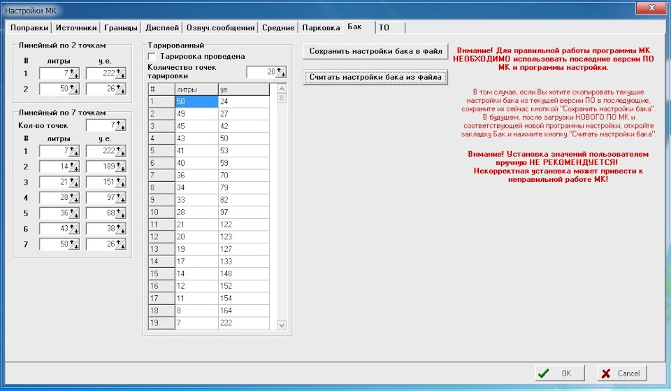Click the у.е. stepper showing 38
This screenshot has width=671, height=391.
(x=121, y=229)
